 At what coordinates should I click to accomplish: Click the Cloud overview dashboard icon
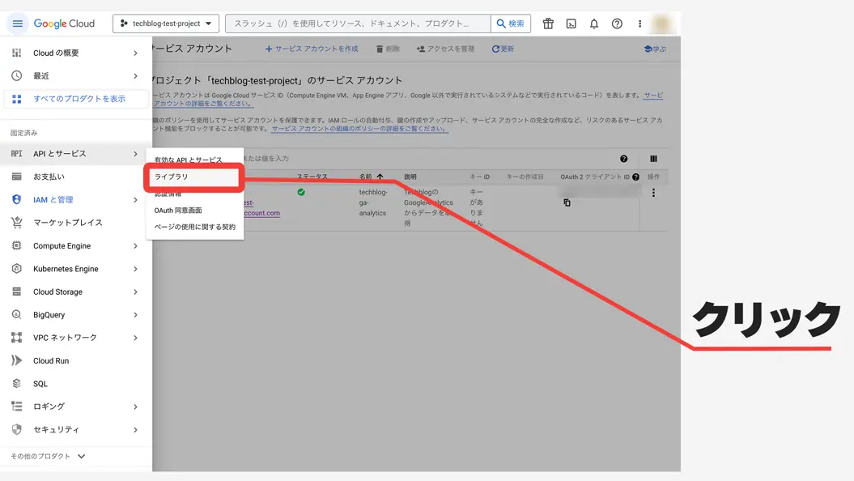(x=17, y=53)
